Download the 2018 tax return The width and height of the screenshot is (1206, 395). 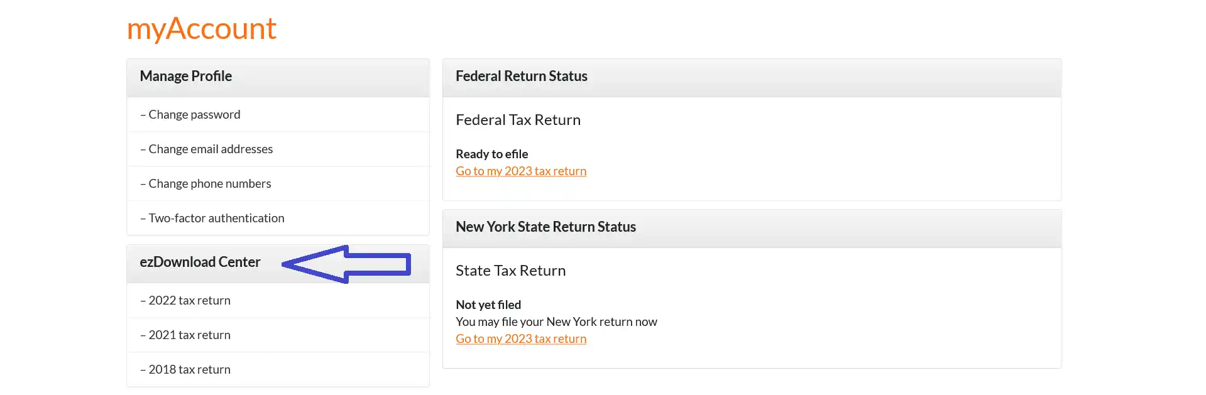(189, 370)
